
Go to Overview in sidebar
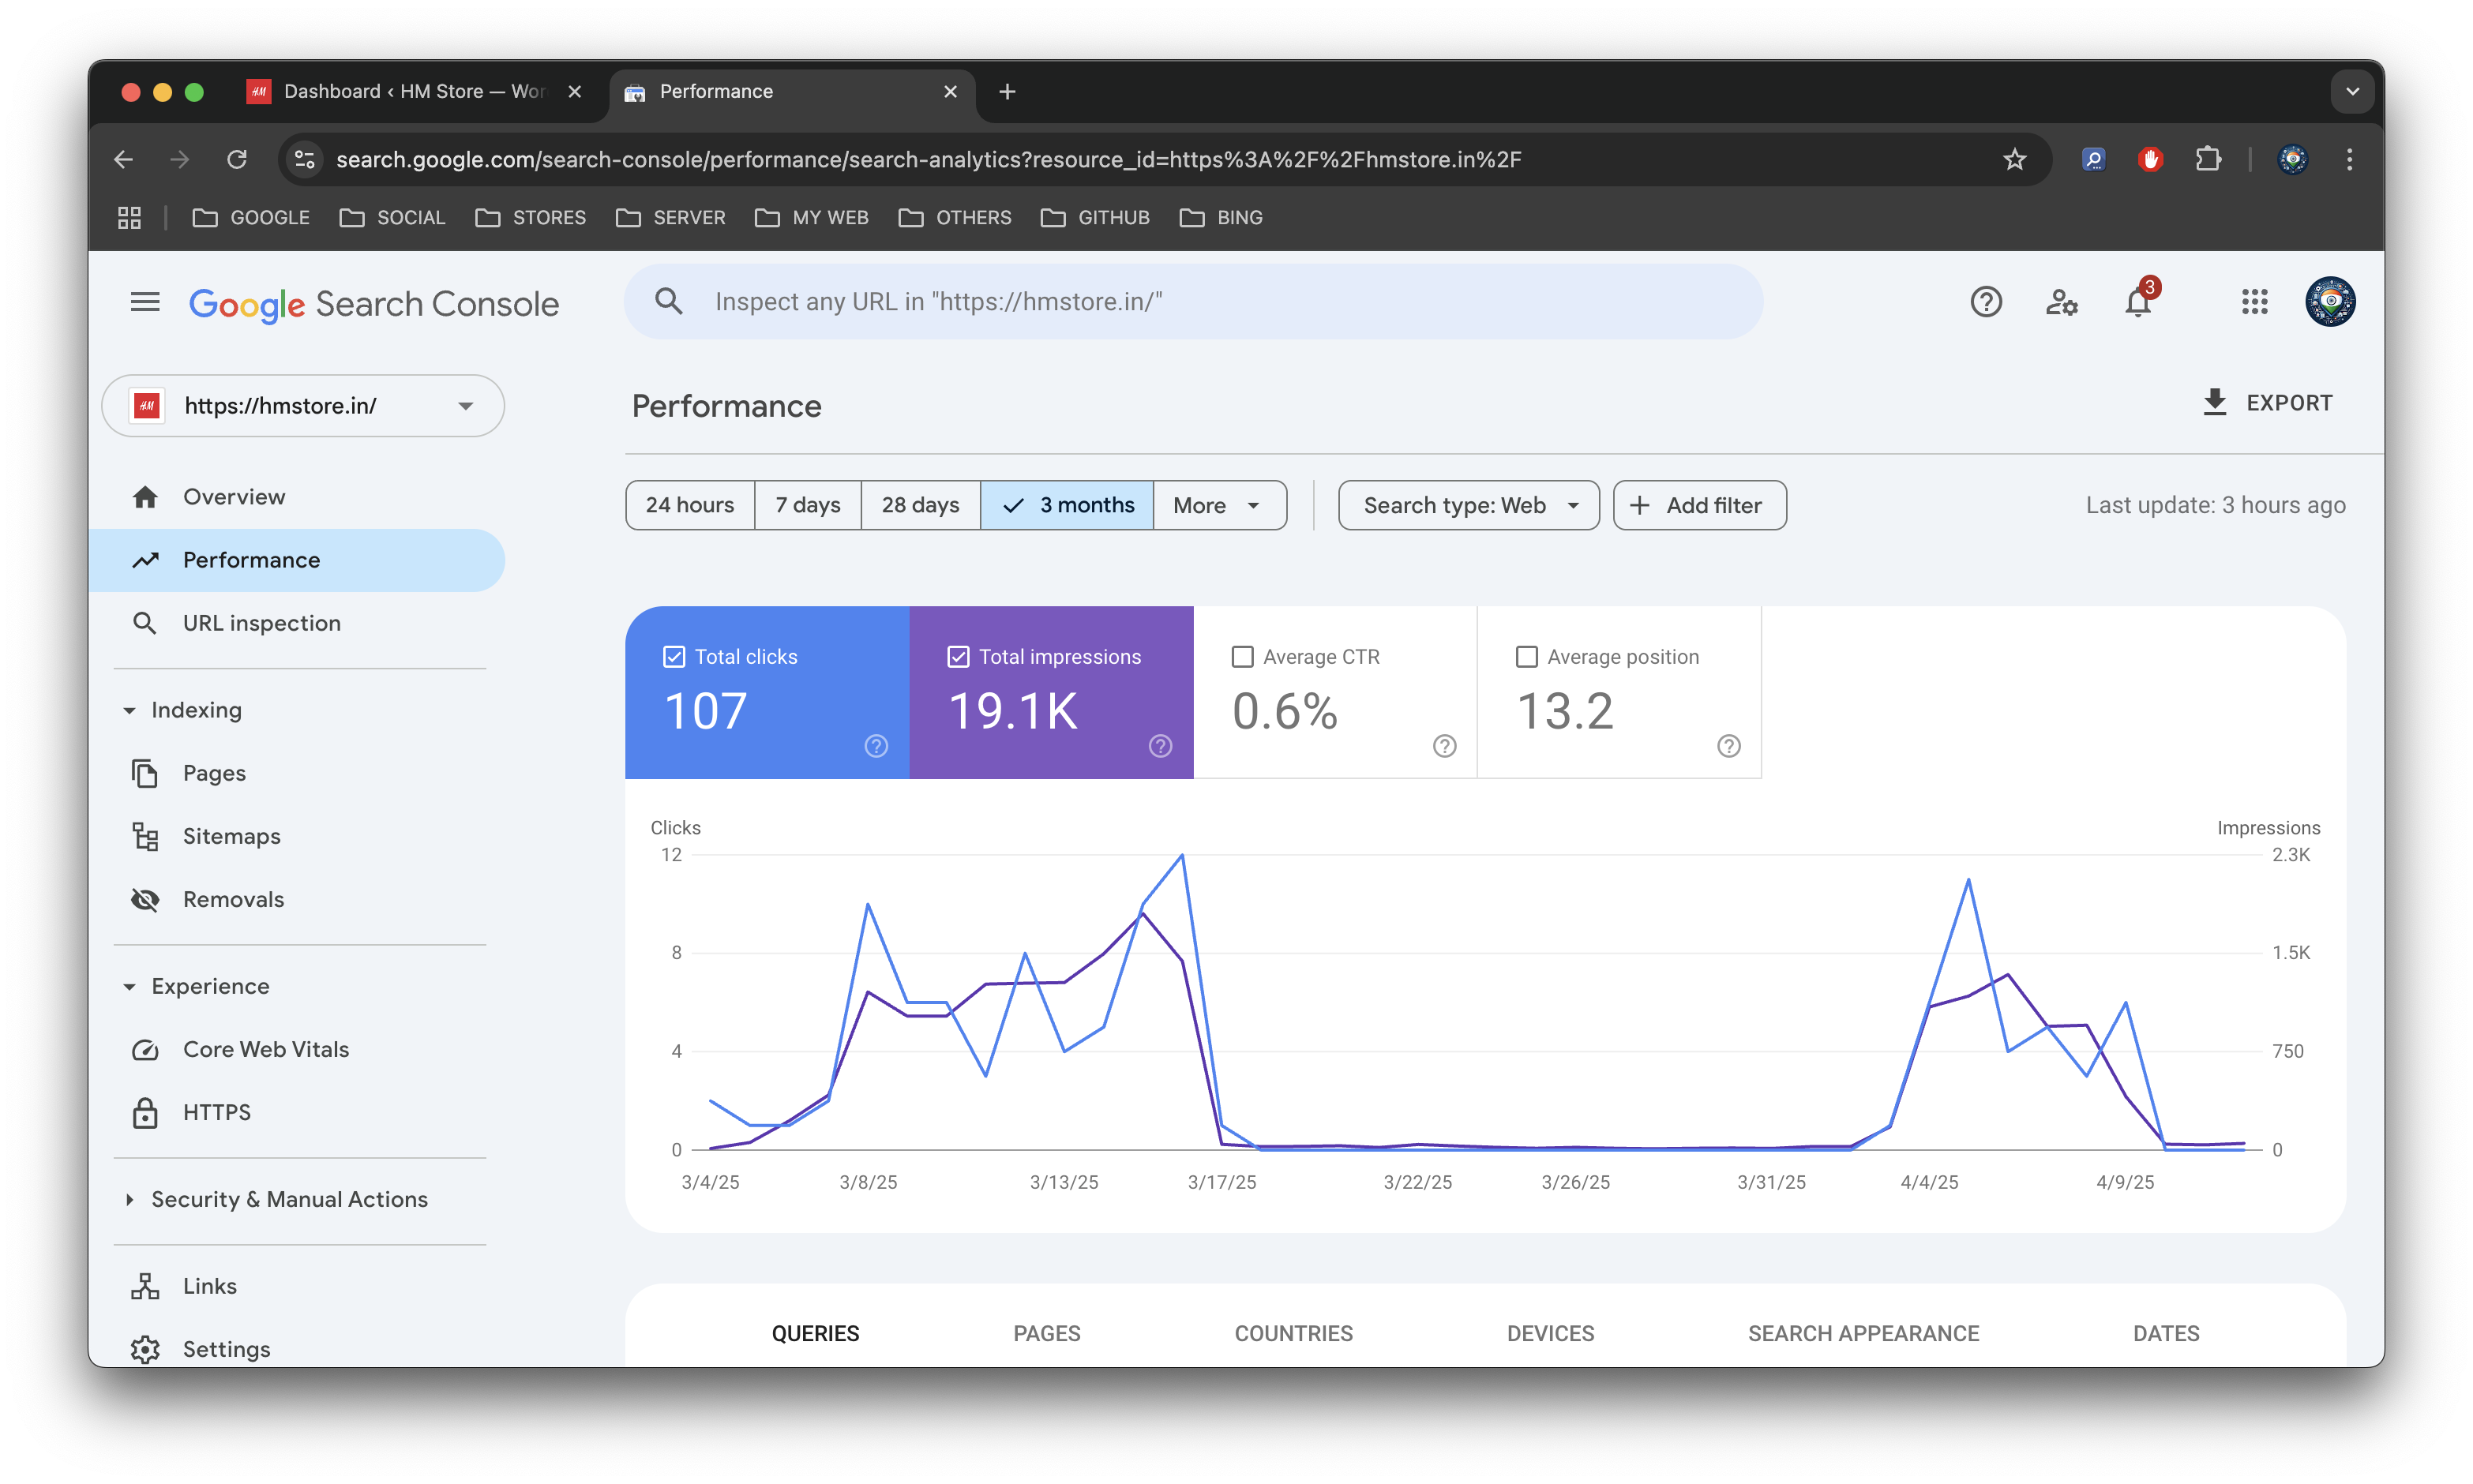pos(297,497)
